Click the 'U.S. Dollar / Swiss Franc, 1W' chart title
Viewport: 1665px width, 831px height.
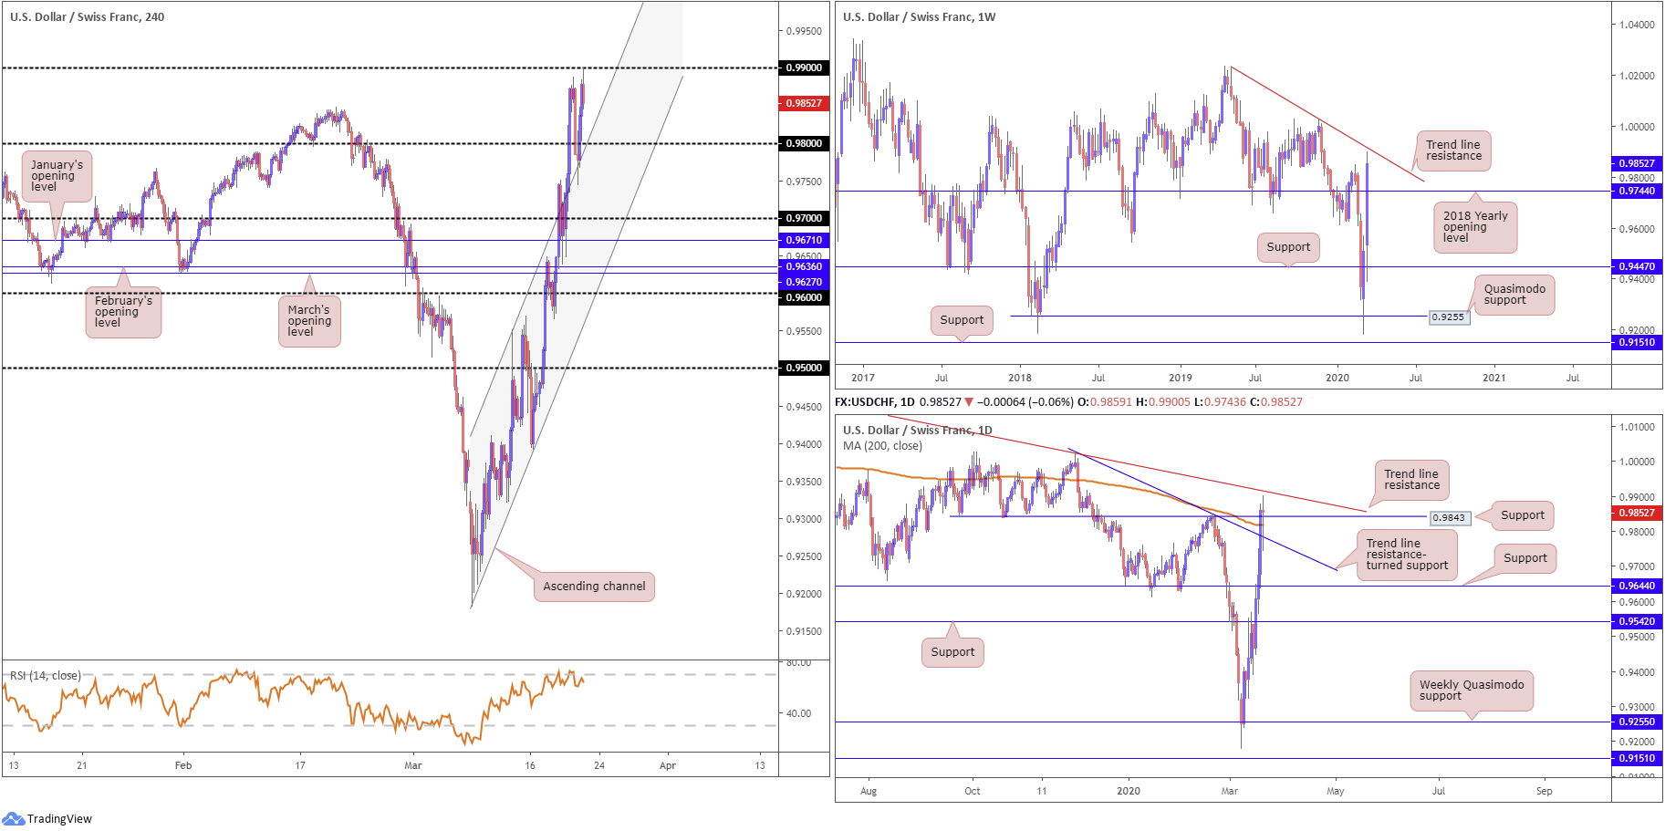point(920,16)
